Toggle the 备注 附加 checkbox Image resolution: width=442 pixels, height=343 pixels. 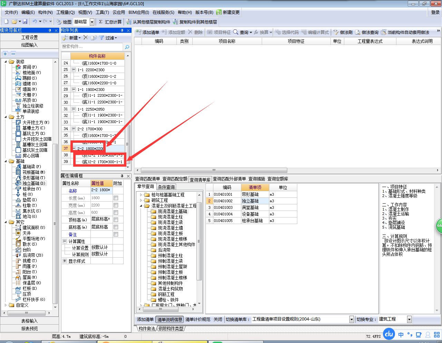[116, 234]
